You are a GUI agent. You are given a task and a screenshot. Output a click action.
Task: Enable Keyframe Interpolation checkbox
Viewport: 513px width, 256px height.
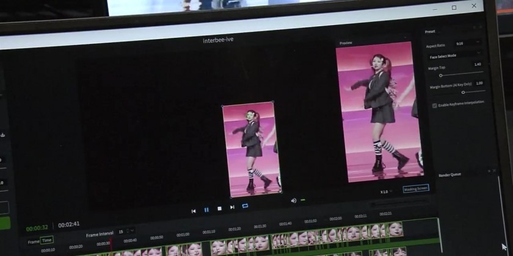[435, 105]
